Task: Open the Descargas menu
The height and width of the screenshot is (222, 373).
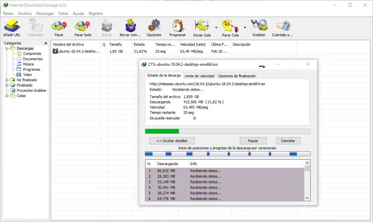Action: (x=45, y=13)
